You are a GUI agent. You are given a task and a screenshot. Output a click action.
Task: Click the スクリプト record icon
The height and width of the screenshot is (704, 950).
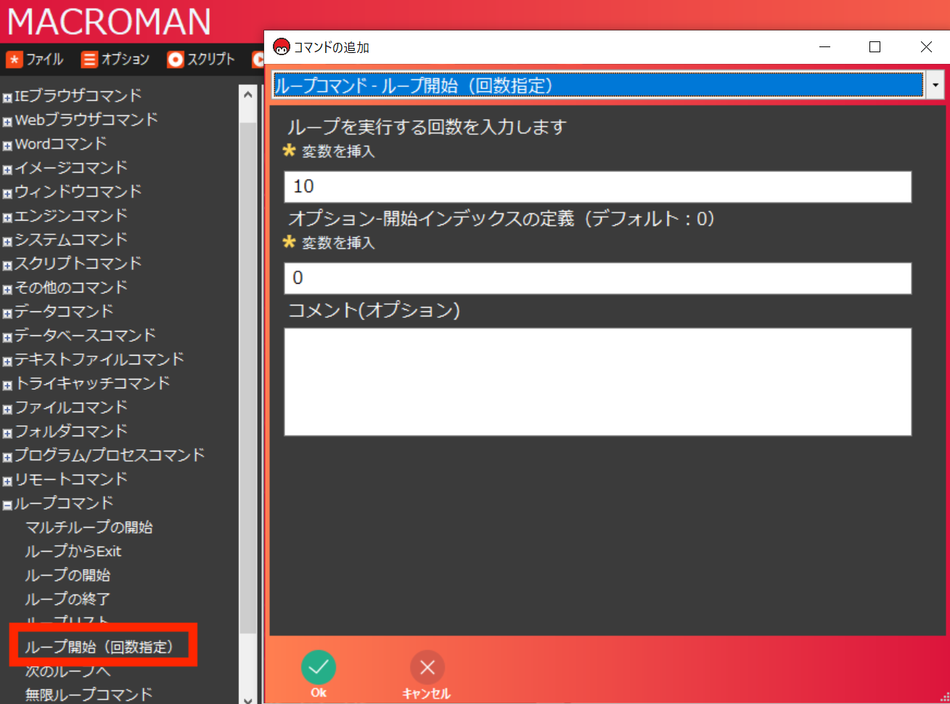[x=175, y=60]
